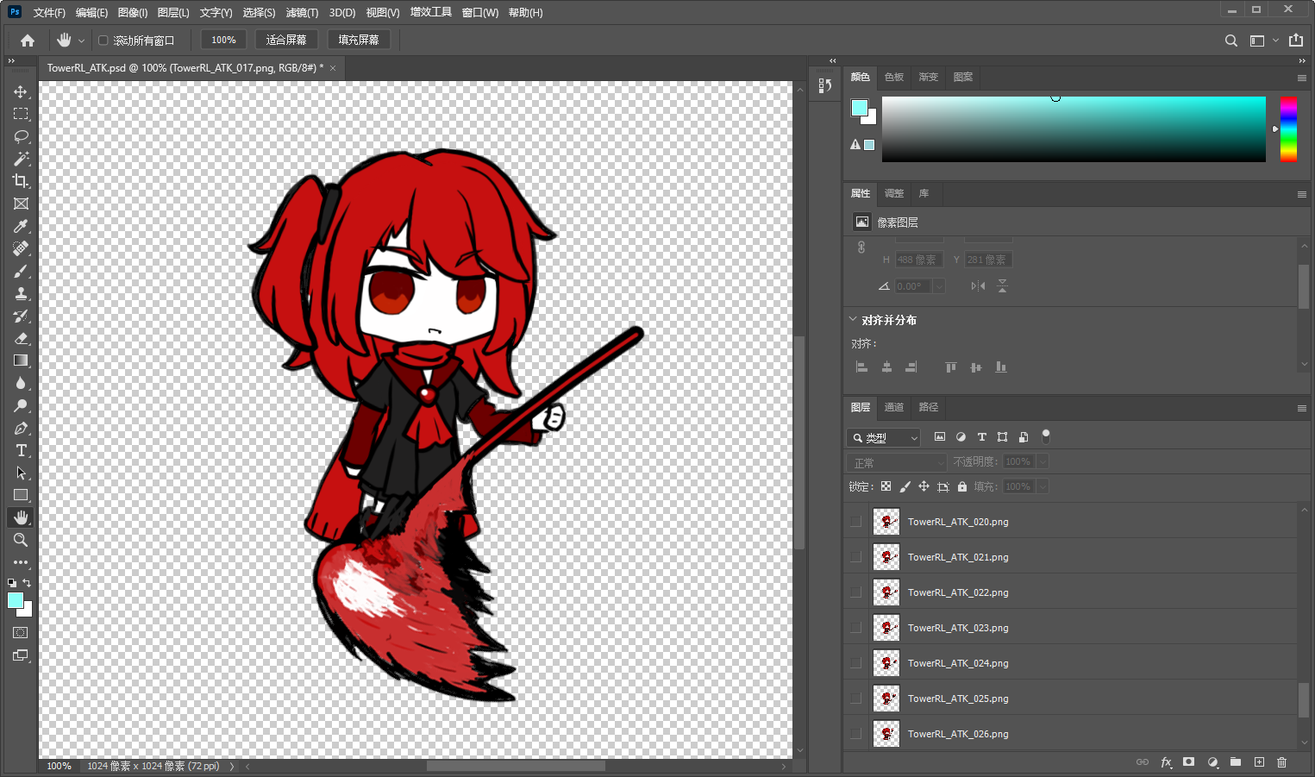This screenshot has width=1315, height=777.
Task: Select the Frame tool
Action: point(21,204)
